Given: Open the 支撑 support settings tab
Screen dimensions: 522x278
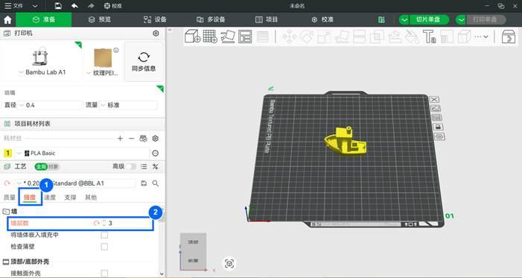Looking at the screenshot, I should [x=70, y=198].
